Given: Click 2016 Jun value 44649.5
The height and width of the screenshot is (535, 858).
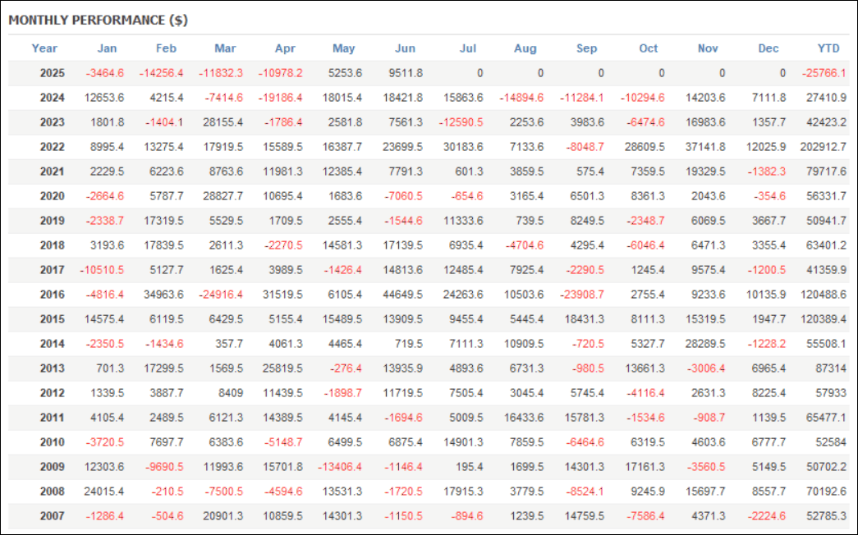Looking at the screenshot, I should tap(403, 295).
